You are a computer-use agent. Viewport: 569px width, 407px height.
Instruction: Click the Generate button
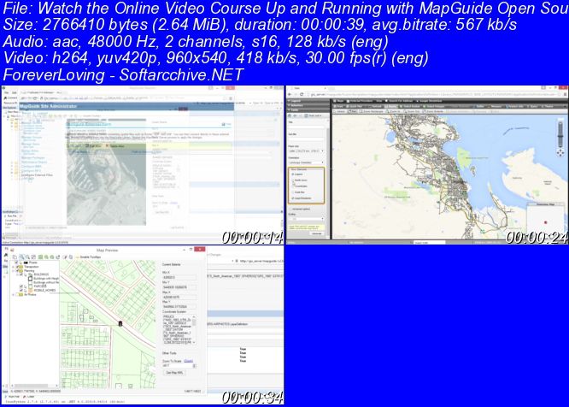point(317,233)
